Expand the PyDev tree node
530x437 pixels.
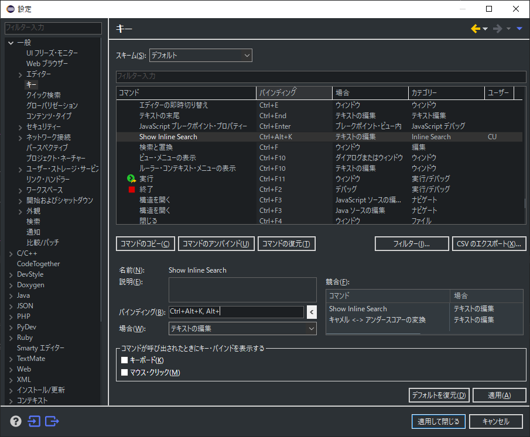(11, 328)
